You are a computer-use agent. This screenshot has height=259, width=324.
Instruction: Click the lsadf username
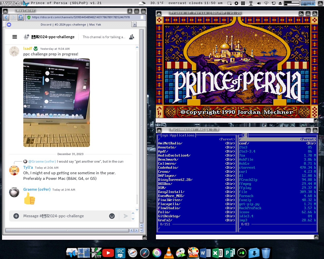pos(28,49)
